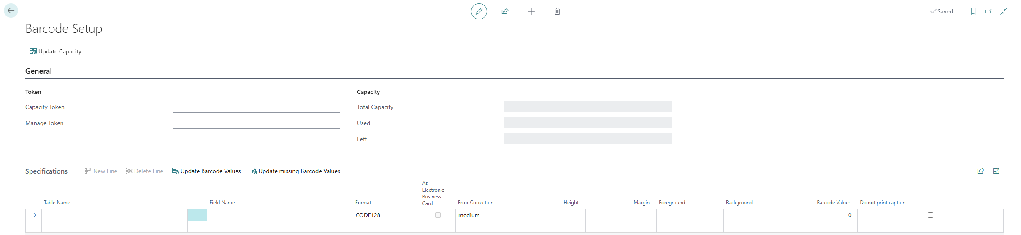Click the Table Name cell in the first row
1021x235 pixels.
[x=114, y=215]
